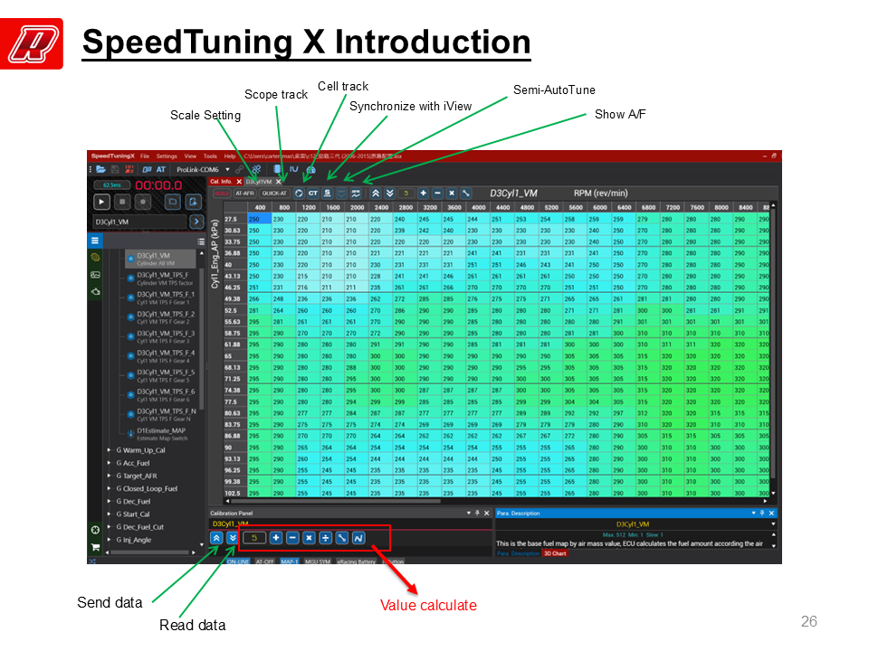869x651 pixels.
Task: Expand the G Closed_Loop_Fuel group
Action: [x=110, y=488]
